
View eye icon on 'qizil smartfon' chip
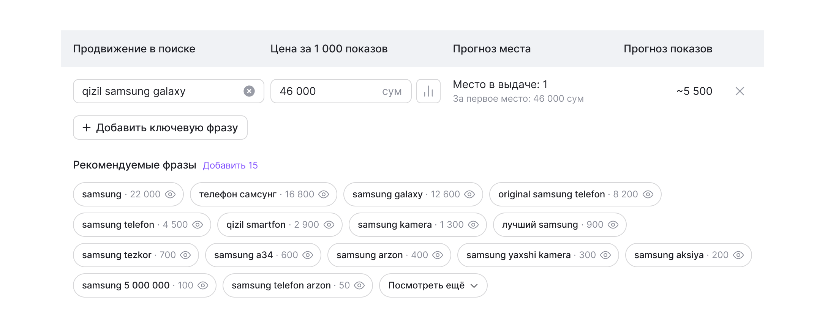[329, 225]
